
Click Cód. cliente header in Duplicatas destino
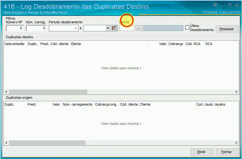(60, 44)
